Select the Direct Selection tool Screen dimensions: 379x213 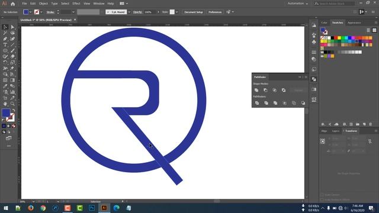pos(12,27)
